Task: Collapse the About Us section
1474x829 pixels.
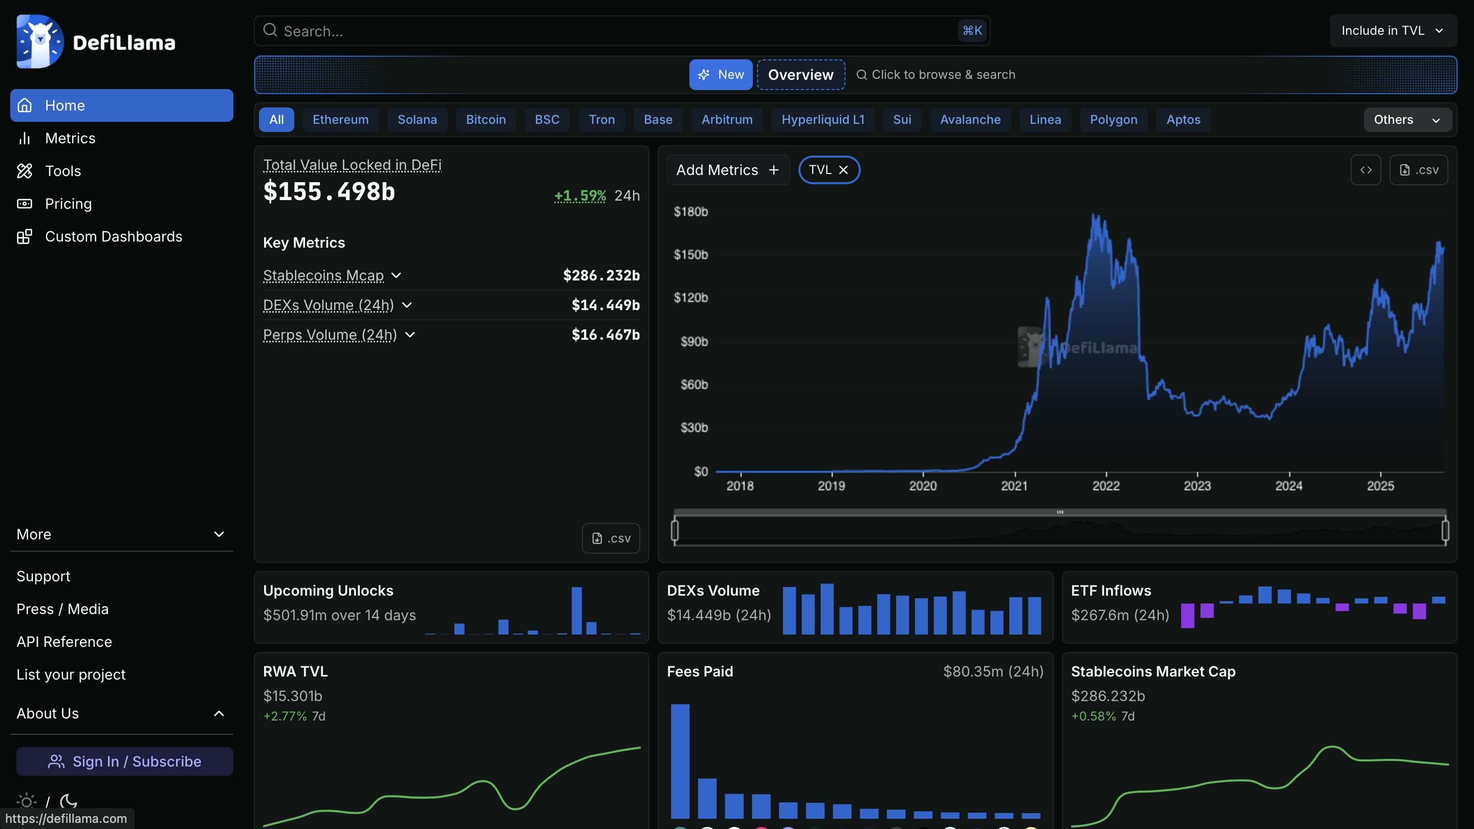Action: [x=219, y=713]
